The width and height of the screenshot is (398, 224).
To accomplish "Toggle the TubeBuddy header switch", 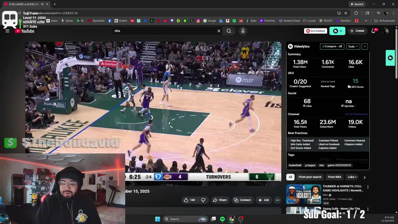I will click(338, 31).
